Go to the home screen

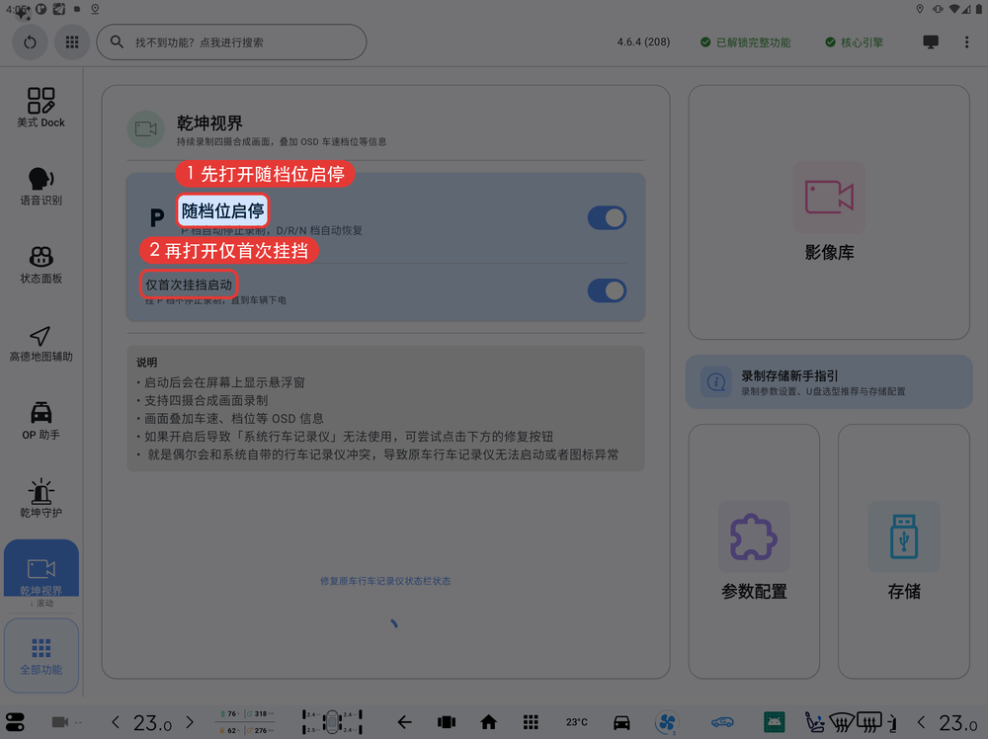click(x=488, y=722)
